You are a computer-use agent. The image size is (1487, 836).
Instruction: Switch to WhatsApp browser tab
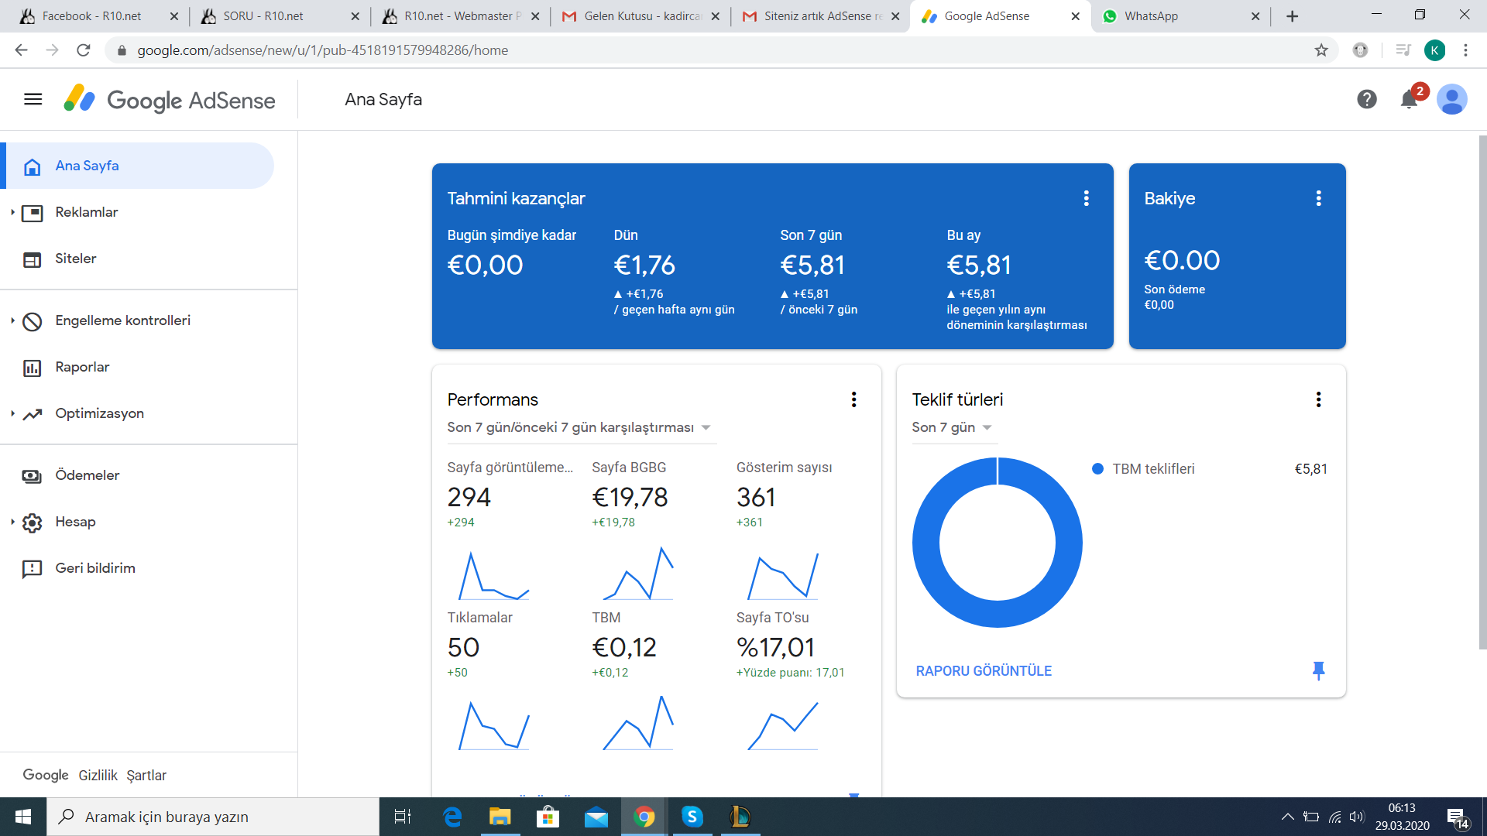click(x=1180, y=16)
